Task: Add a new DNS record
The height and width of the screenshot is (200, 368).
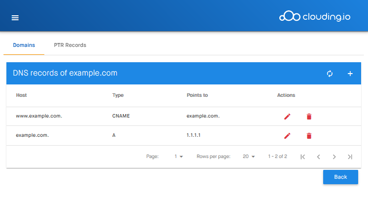Action: pyautogui.click(x=350, y=74)
